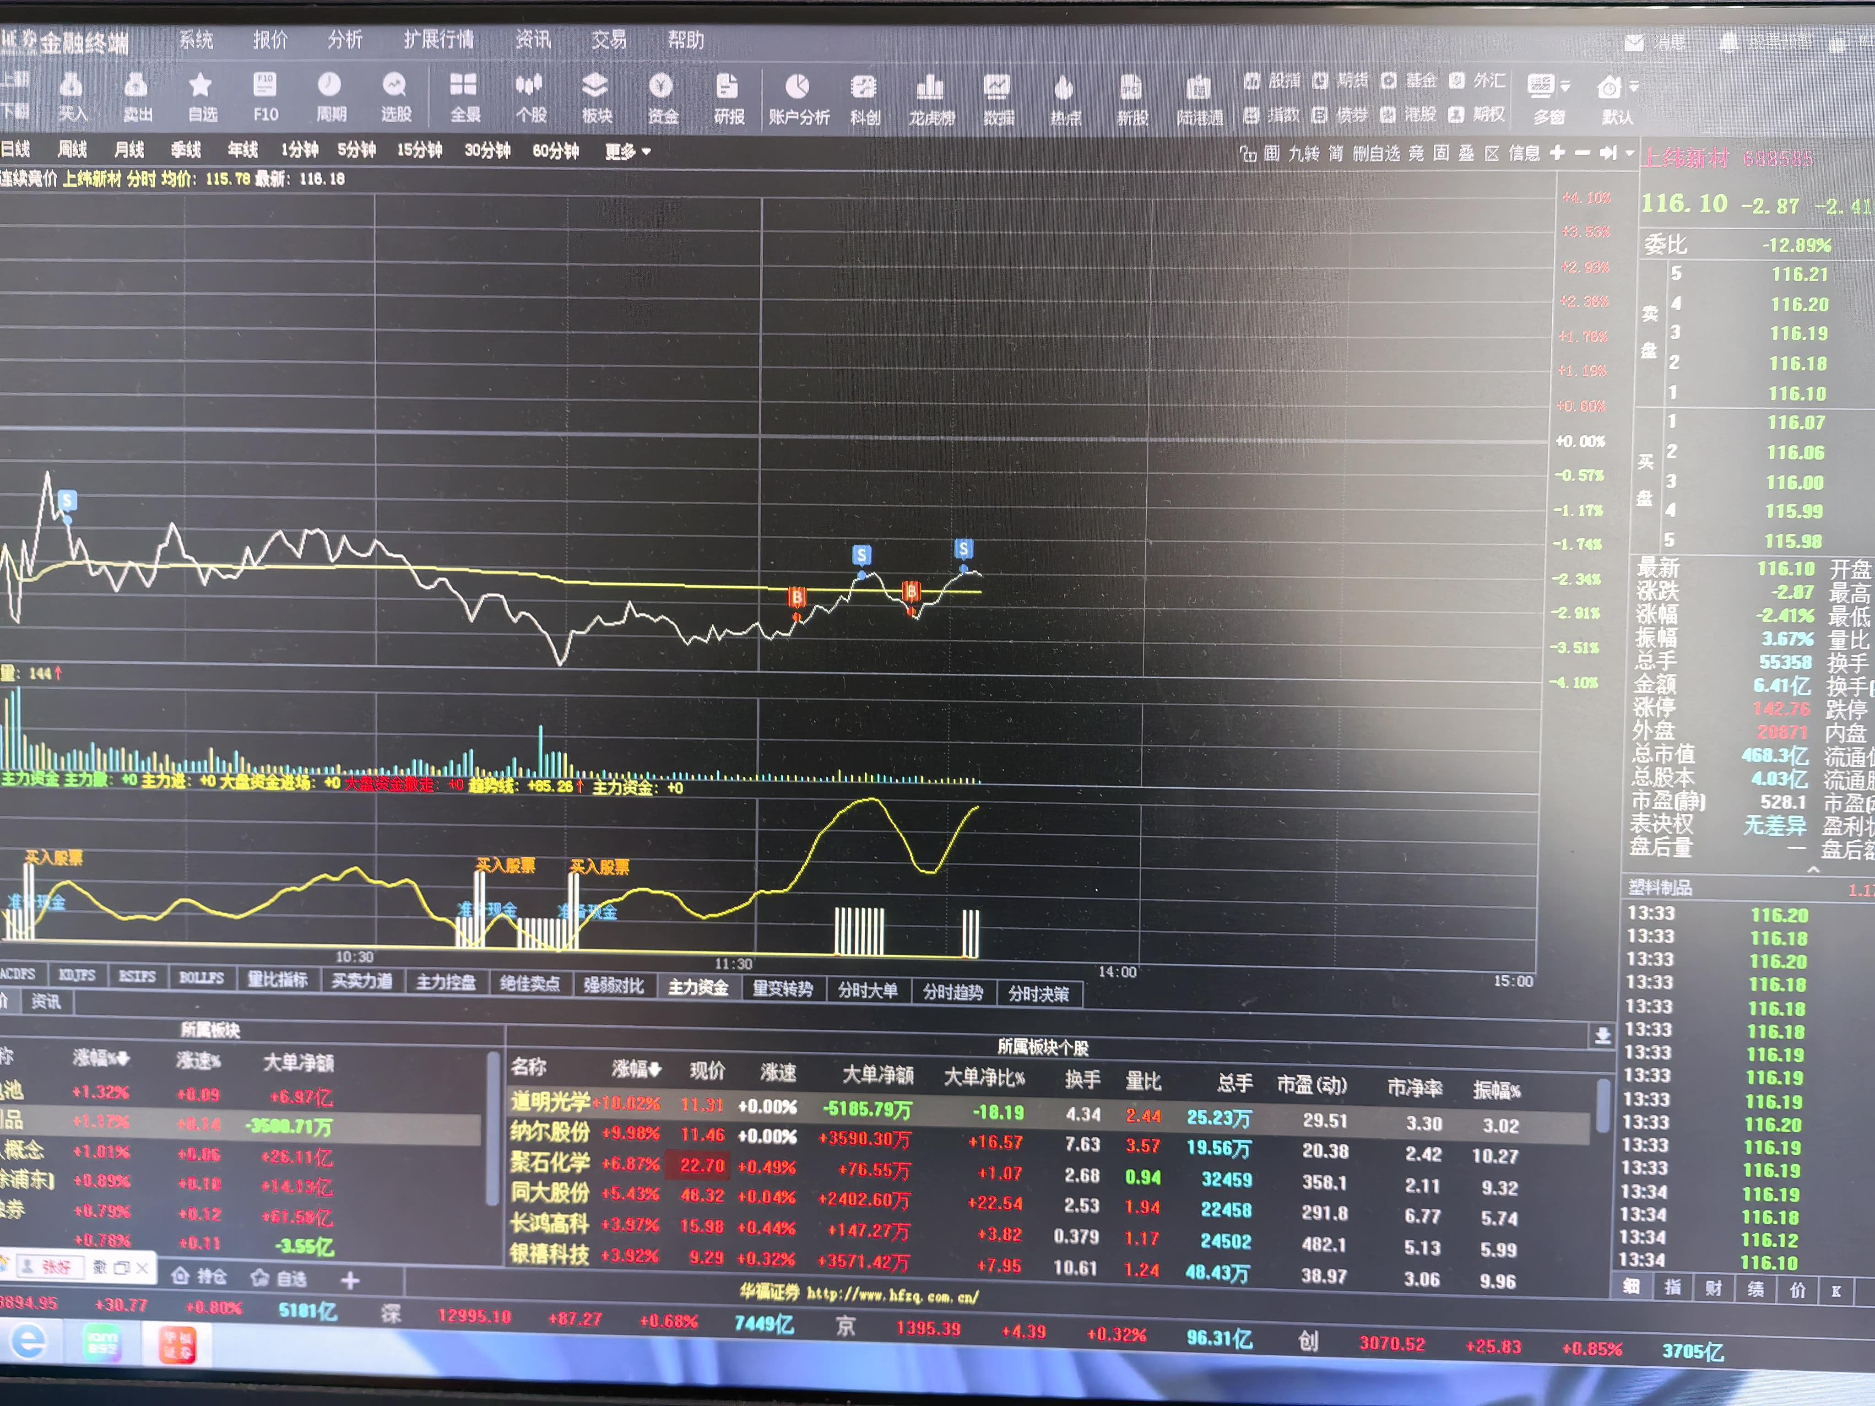The height and width of the screenshot is (1406, 1875).
Task: Open the 扩展行情 menu
Action: click(x=438, y=40)
